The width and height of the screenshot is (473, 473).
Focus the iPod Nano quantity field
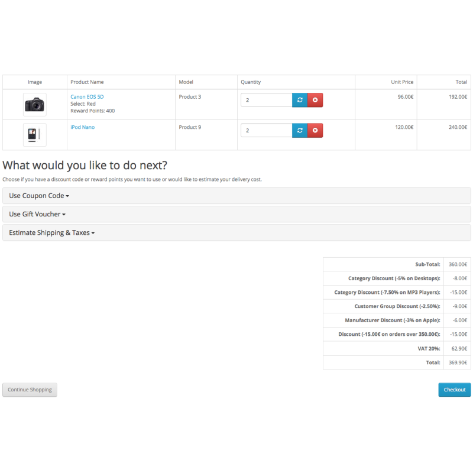[x=266, y=130]
